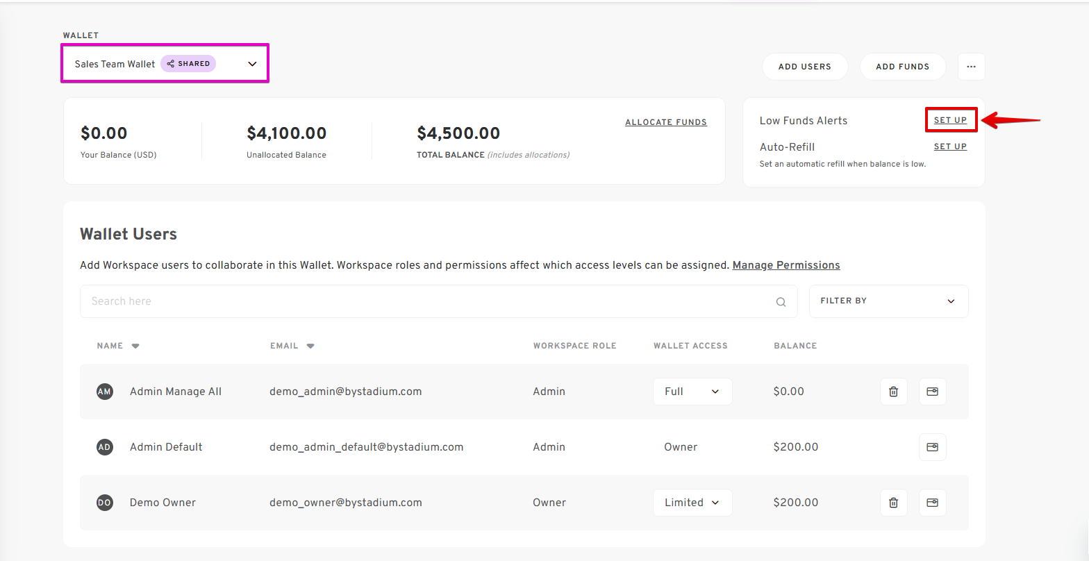Viewport: 1089px width, 561px height.
Task: Click wallet icon in Admin Default row
Action: (x=932, y=447)
